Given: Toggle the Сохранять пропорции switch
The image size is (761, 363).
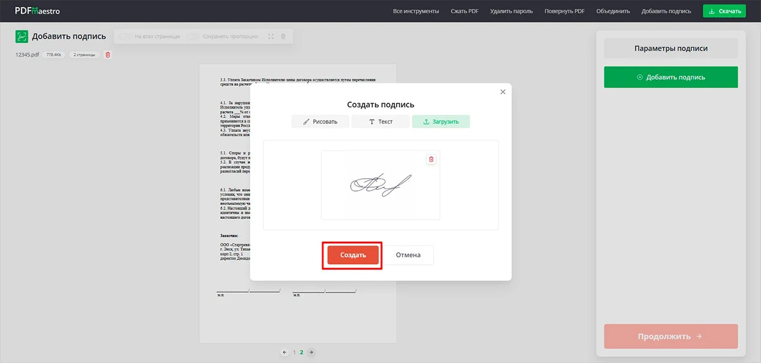Looking at the screenshot, I should [193, 37].
